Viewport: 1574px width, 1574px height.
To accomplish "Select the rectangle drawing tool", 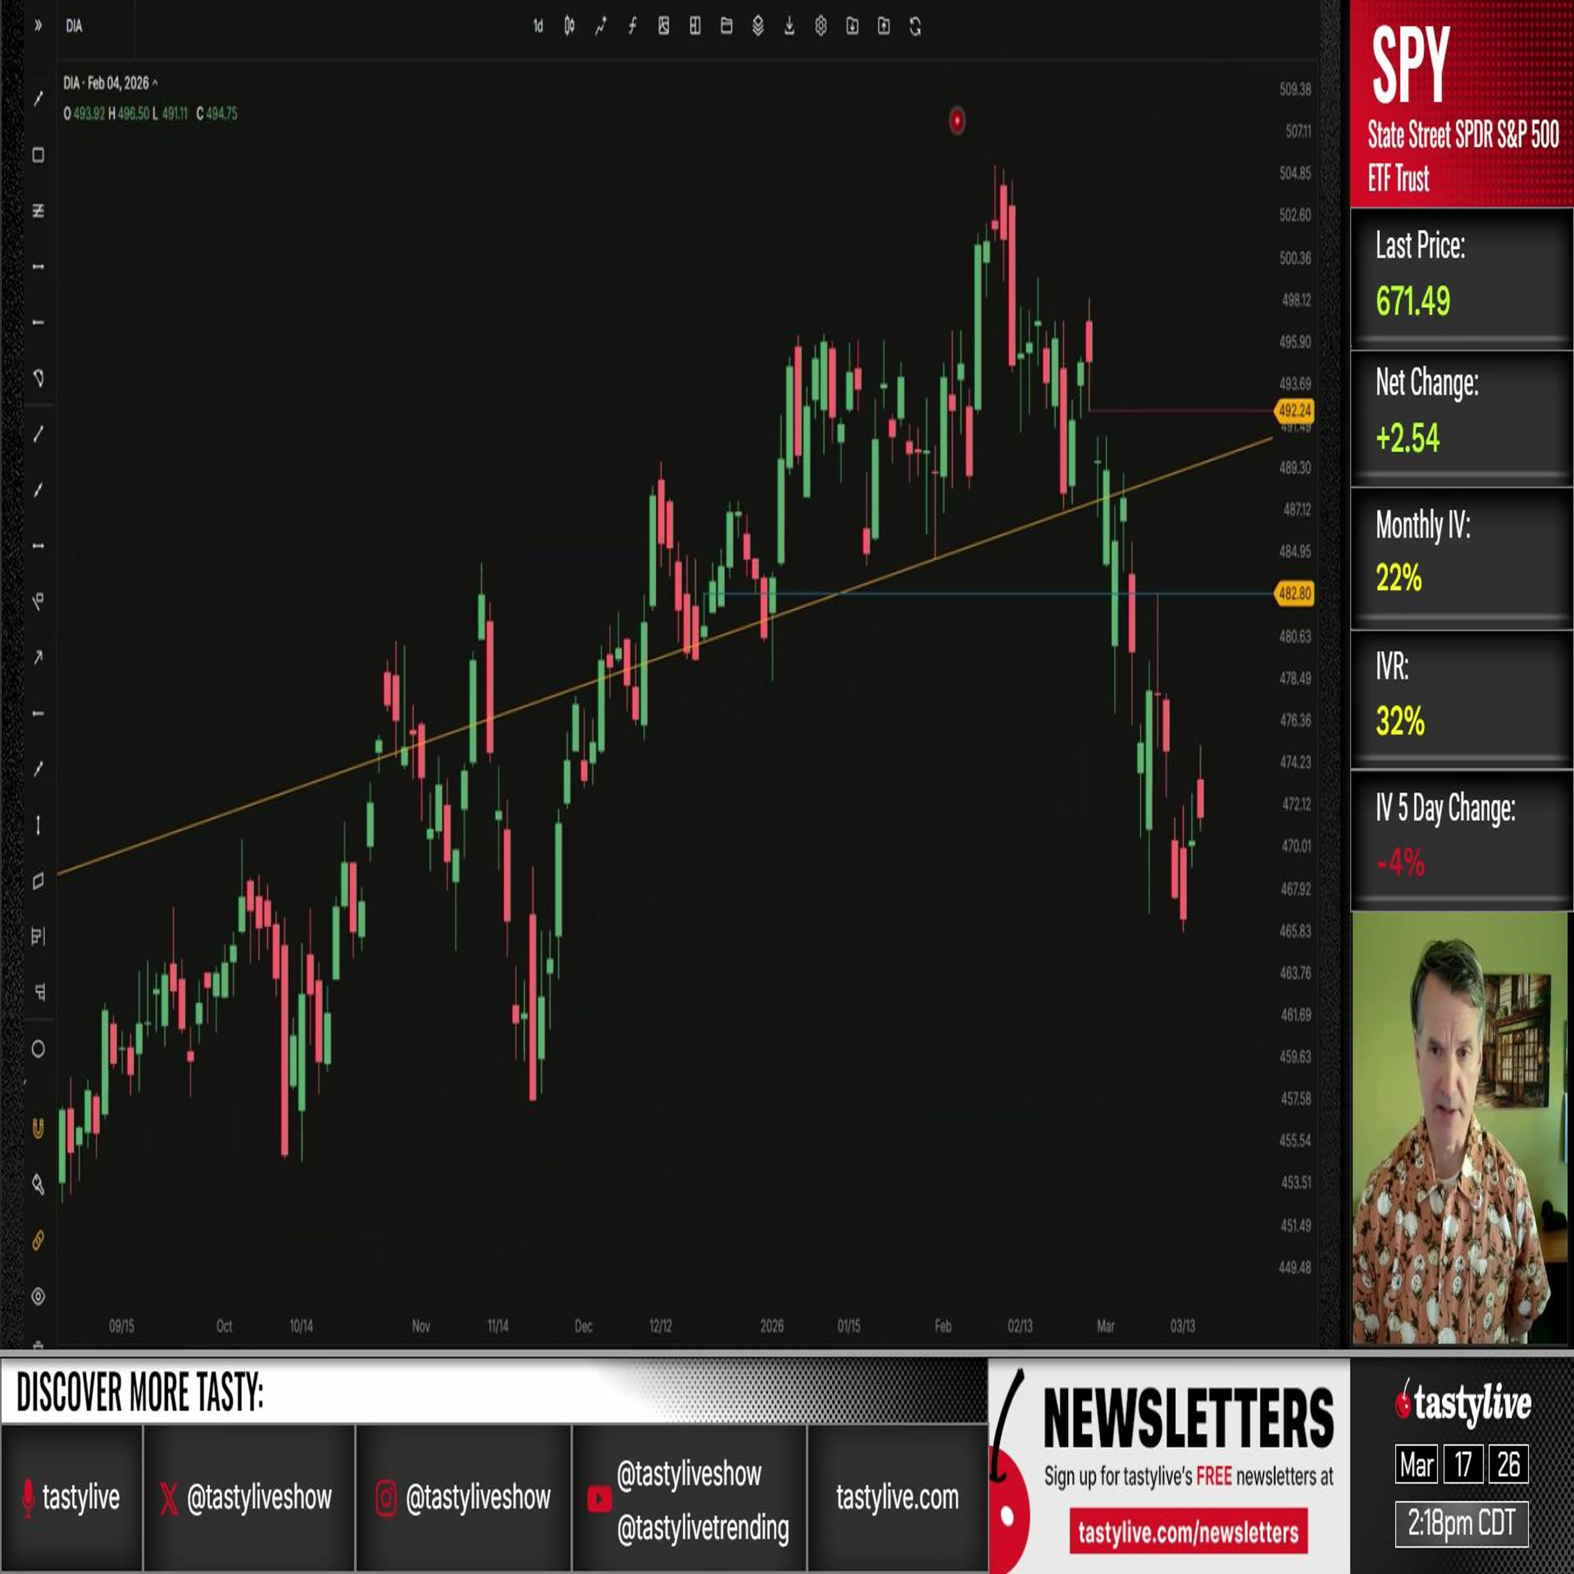I will pos(38,155).
